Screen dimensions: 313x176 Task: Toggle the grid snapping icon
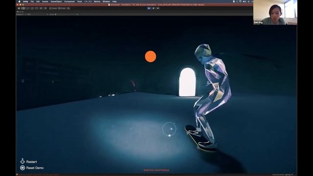[68, 8]
